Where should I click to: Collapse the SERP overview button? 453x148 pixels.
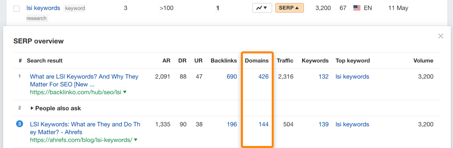(289, 8)
